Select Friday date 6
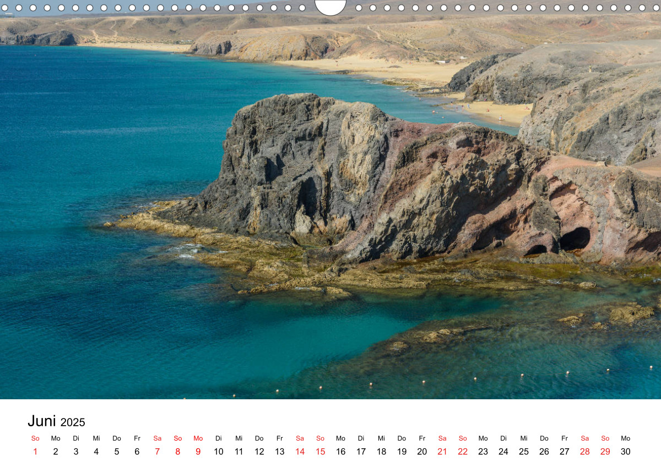This screenshot has height=467, width=661. pos(137,452)
